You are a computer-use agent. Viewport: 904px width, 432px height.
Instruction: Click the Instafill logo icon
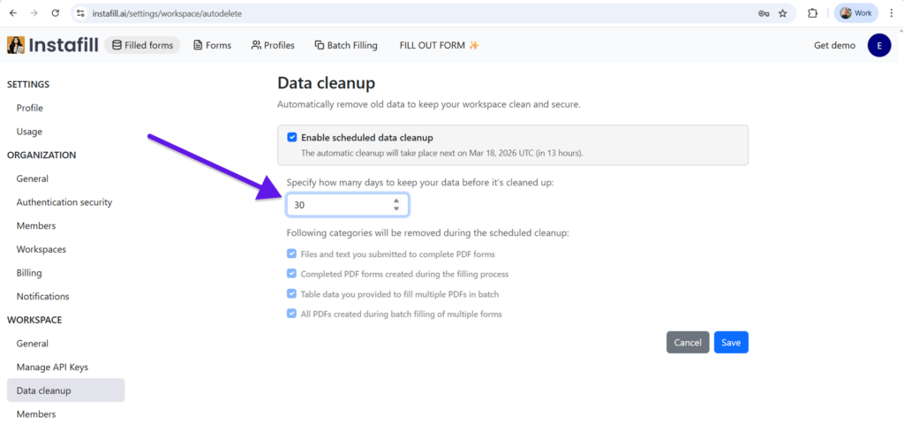point(16,45)
